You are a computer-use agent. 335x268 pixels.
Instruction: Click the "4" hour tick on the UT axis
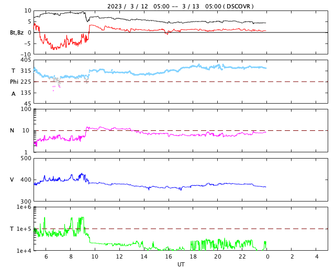click(x=317, y=256)
